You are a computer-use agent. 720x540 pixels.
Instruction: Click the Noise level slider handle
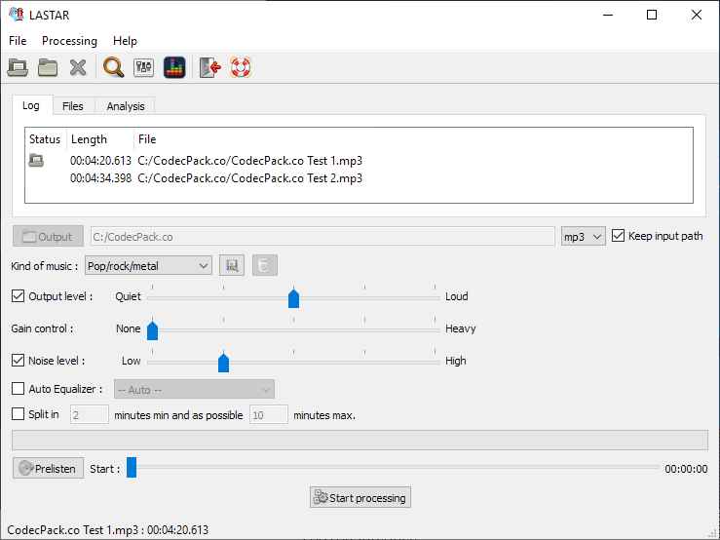[223, 363]
